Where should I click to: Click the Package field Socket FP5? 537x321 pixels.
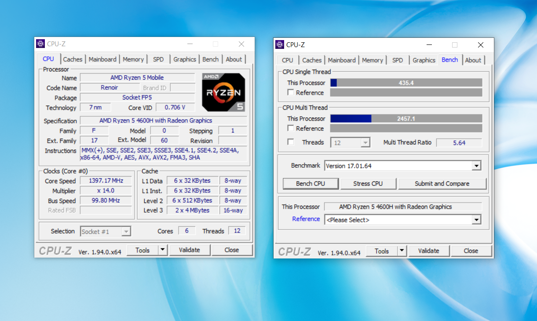click(x=137, y=98)
